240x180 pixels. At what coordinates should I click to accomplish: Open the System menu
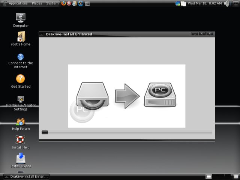52,3
